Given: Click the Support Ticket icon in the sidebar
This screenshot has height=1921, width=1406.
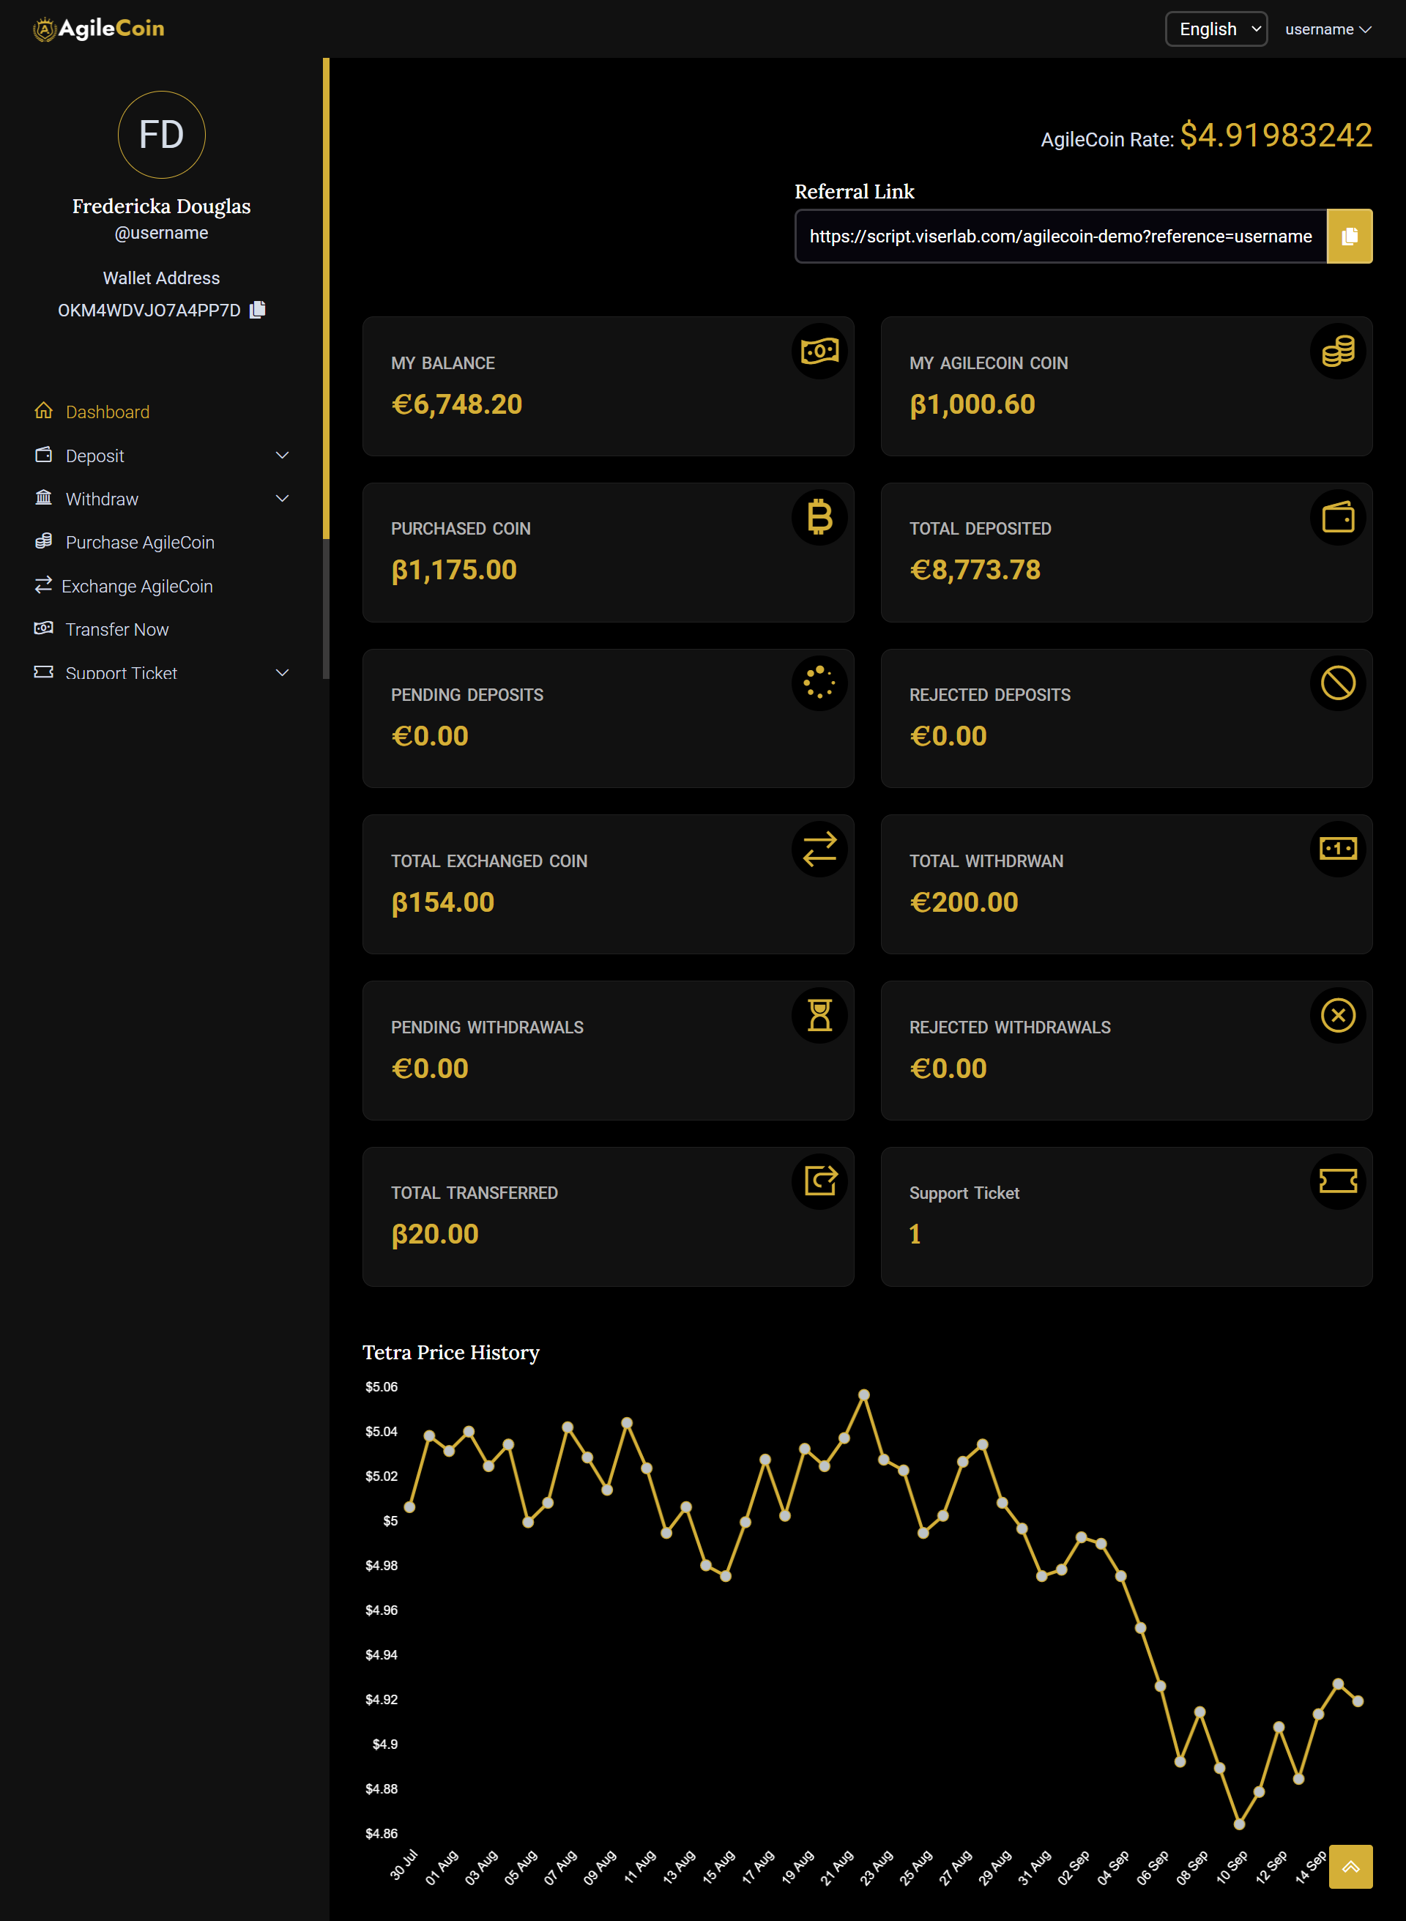Looking at the screenshot, I should [x=43, y=672].
